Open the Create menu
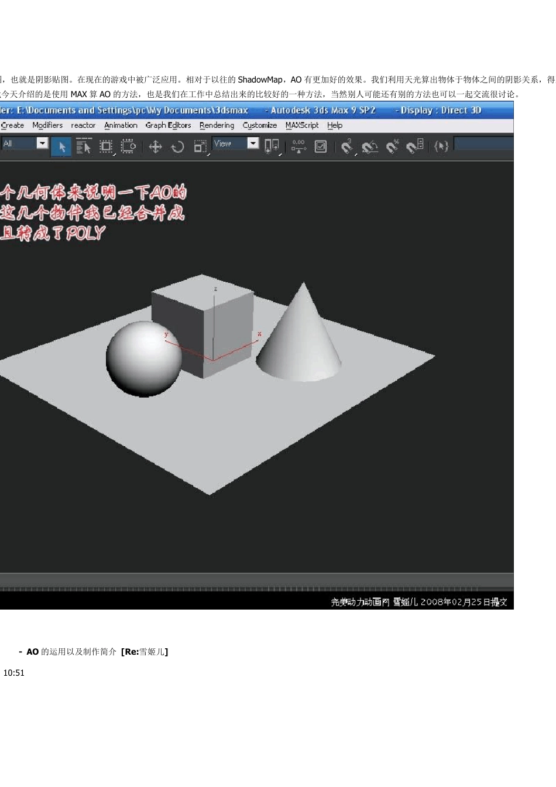 [12, 125]
